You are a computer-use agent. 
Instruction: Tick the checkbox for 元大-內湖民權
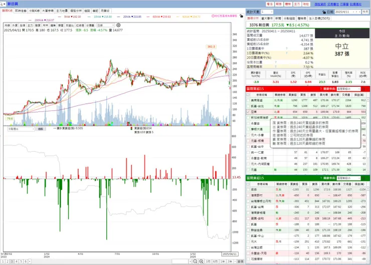(x=248, y=164)
